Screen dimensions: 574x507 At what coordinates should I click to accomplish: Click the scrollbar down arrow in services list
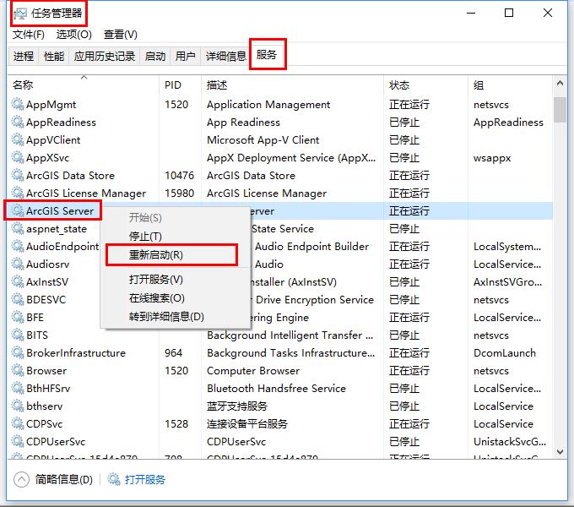[x=560, y=452]
